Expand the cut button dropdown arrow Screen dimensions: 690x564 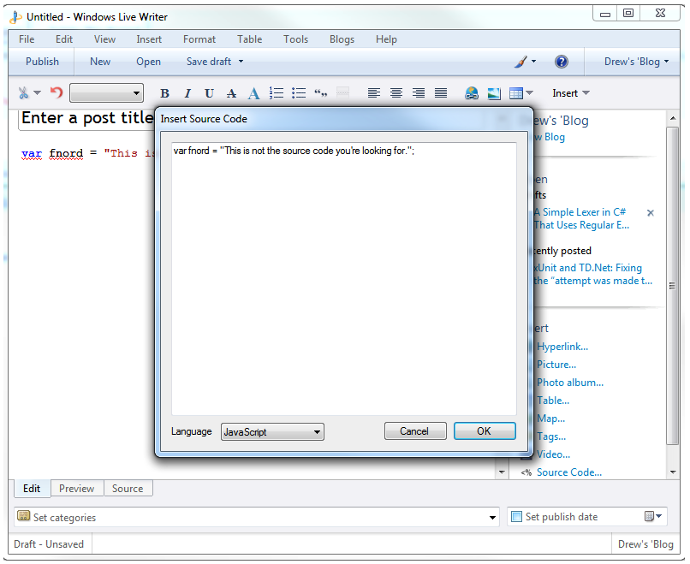coord(38,92)
